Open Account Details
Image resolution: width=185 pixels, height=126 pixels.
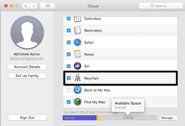27,67
